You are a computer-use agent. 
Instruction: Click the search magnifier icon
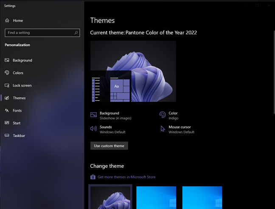76,33
